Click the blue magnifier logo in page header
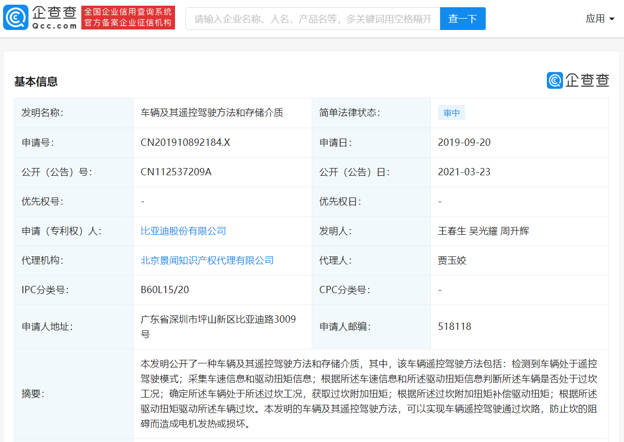The width and height of the screenshot is (624, 442). tap(16, 17)
